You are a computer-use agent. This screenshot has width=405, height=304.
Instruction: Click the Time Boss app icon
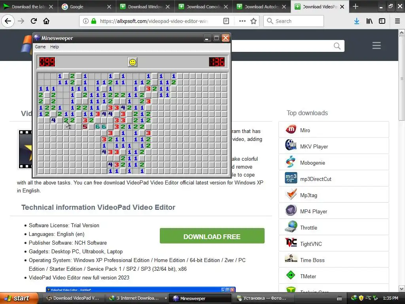click(x=291, y=258)
